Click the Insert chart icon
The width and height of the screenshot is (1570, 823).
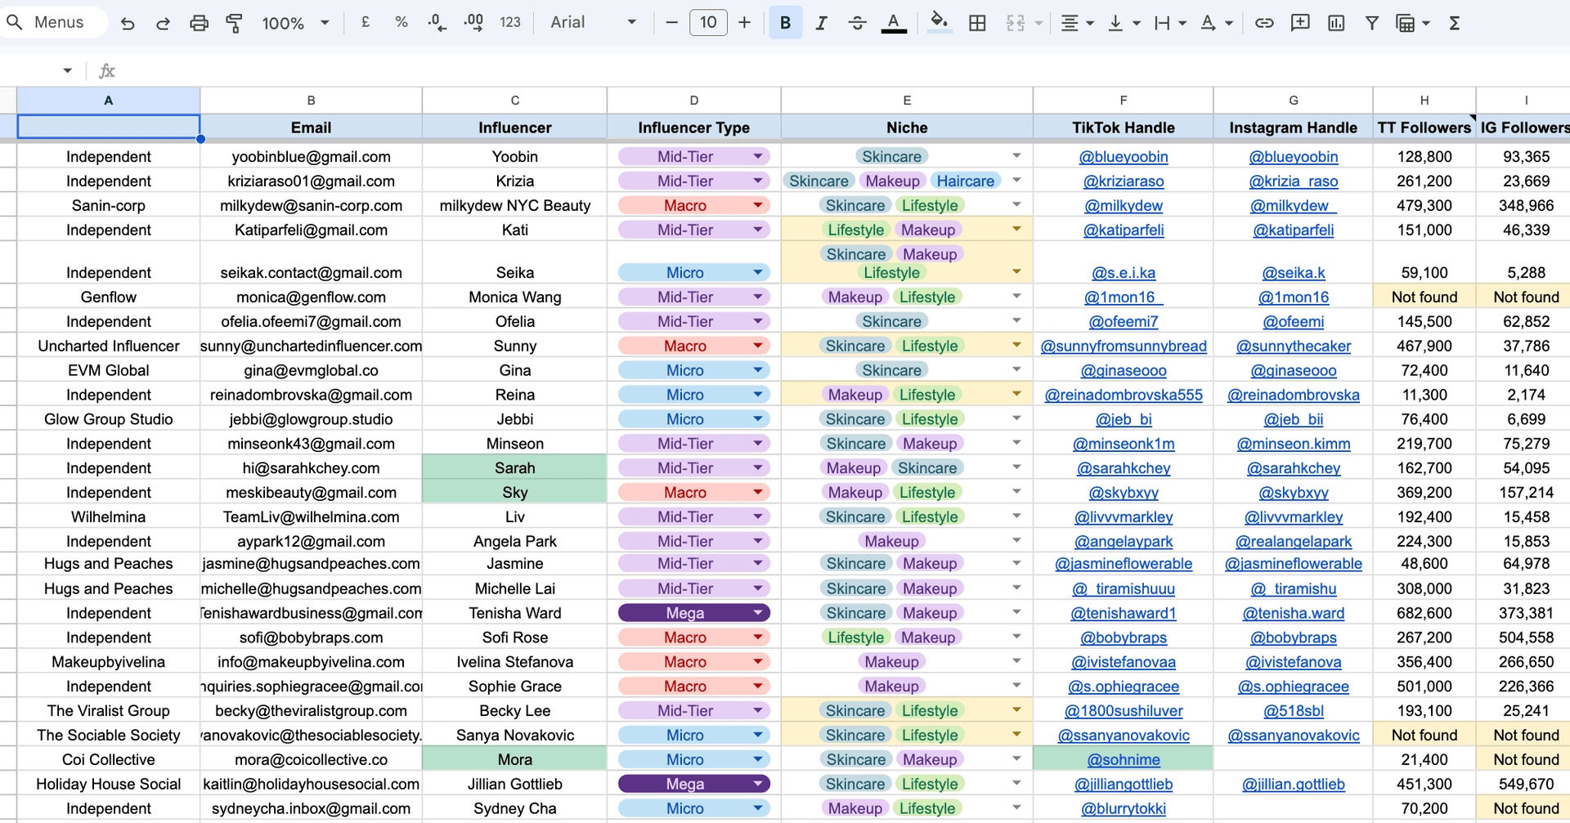[1336, 23]
